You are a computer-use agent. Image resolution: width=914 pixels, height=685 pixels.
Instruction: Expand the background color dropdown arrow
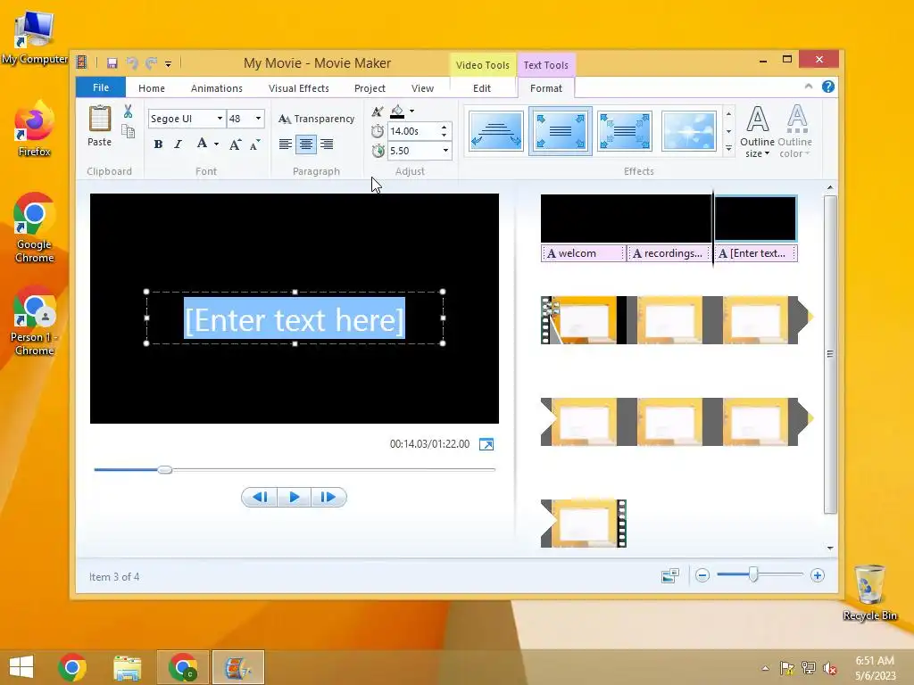coord(412,111)
